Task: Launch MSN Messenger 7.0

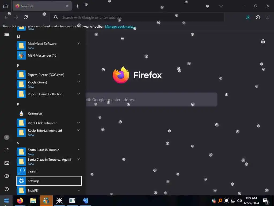Action: (49, 55)
